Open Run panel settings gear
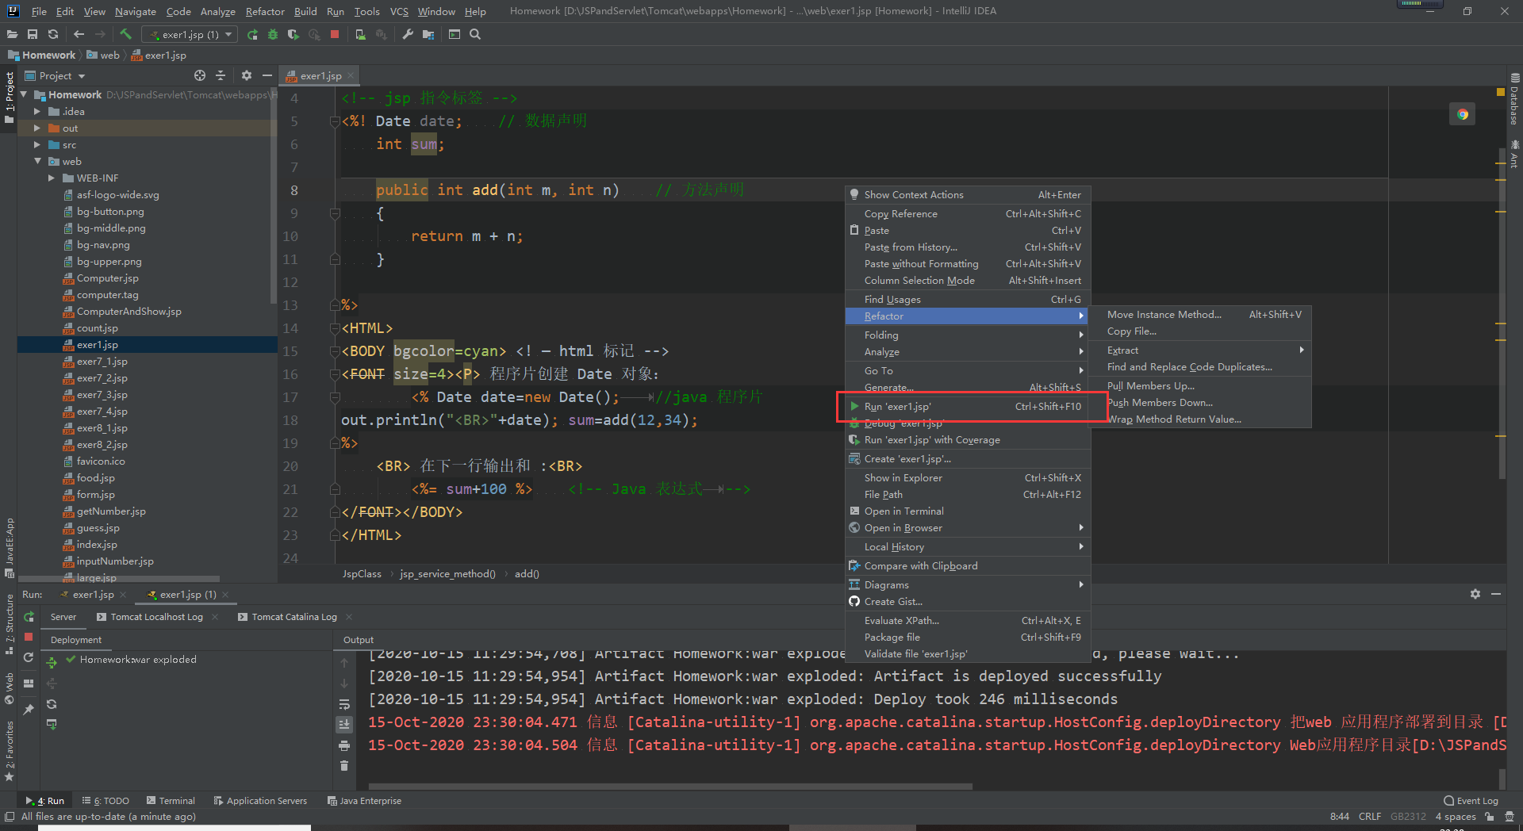The image size is (1523, 831). point(1475,594)
